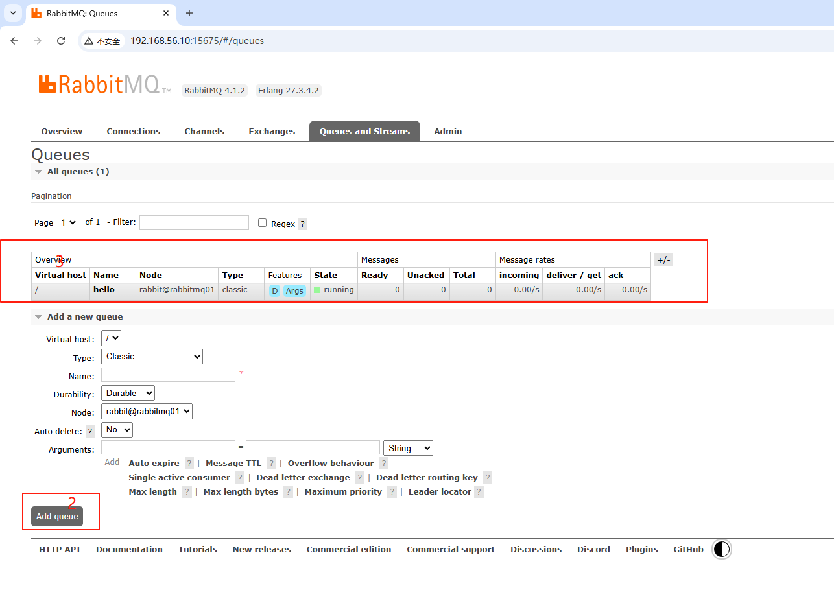This screenshot has height=601, width=834.
Task: Open the Commercial support footer link
Action: coord(451,550)
